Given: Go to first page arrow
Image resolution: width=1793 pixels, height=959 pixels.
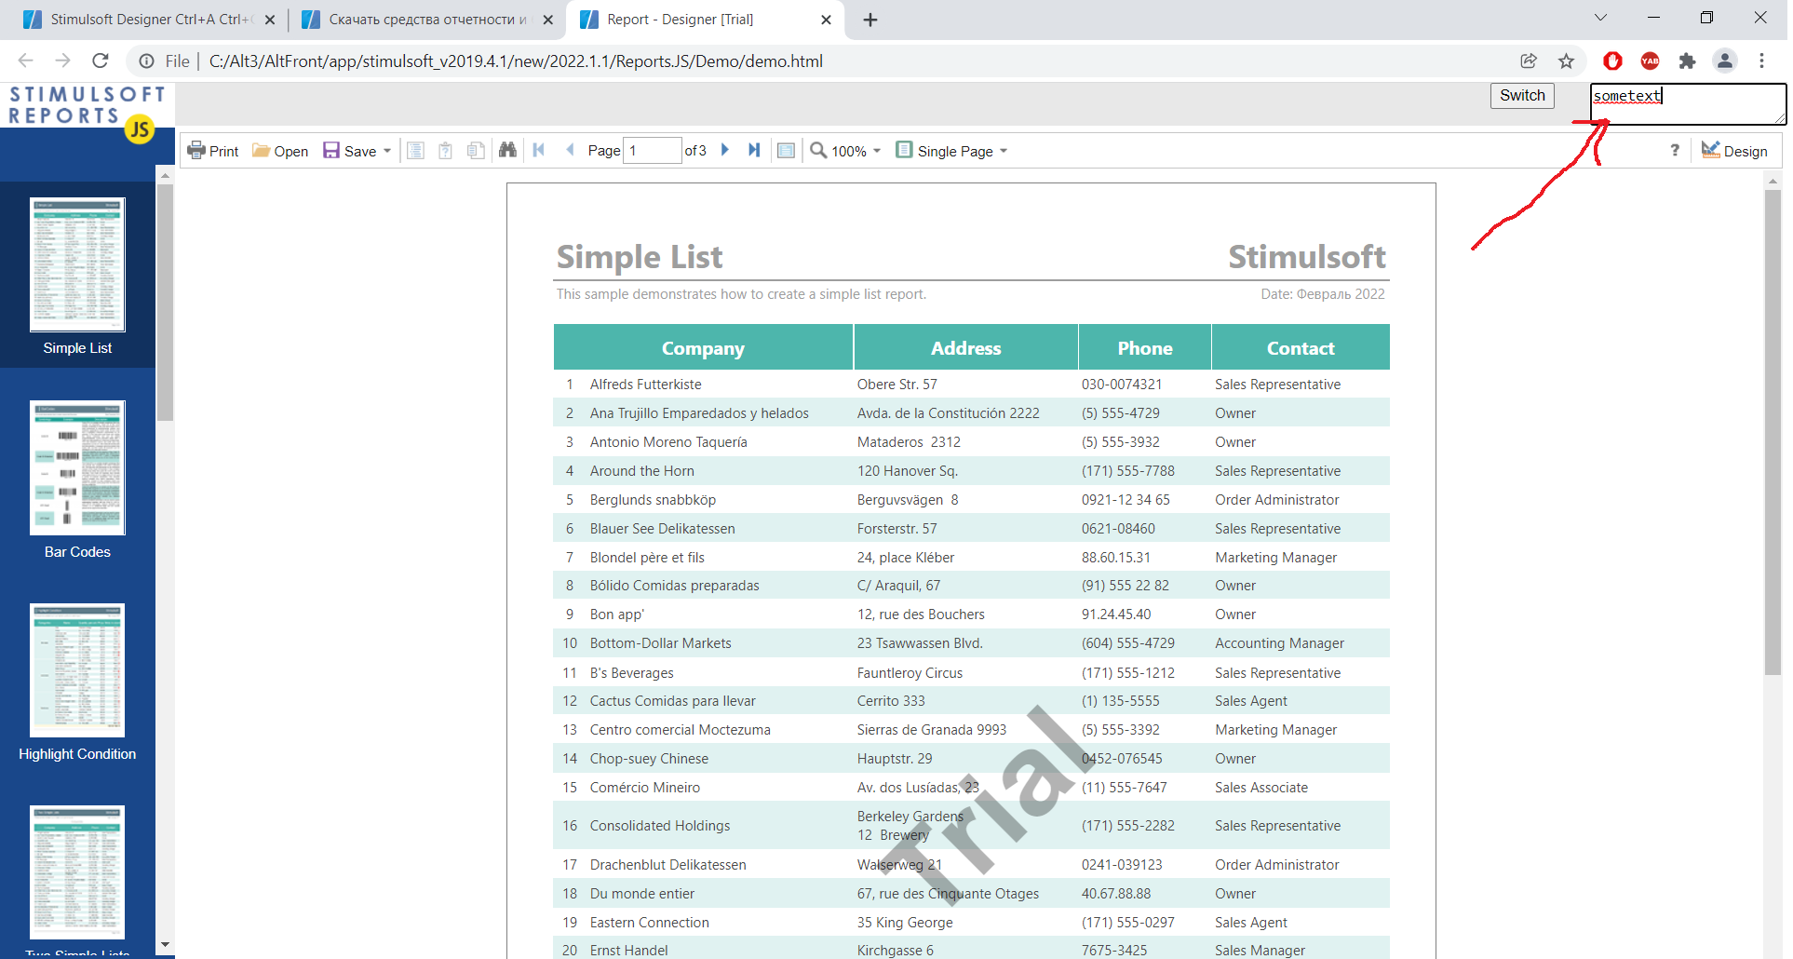Looking at the screenshot, I should (x=539, y=150).
